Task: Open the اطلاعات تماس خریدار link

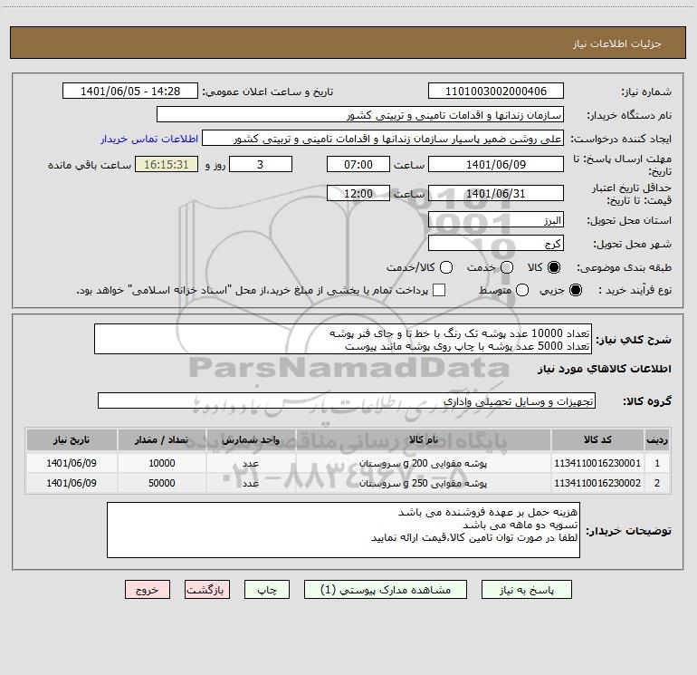Action: (149, 139)
